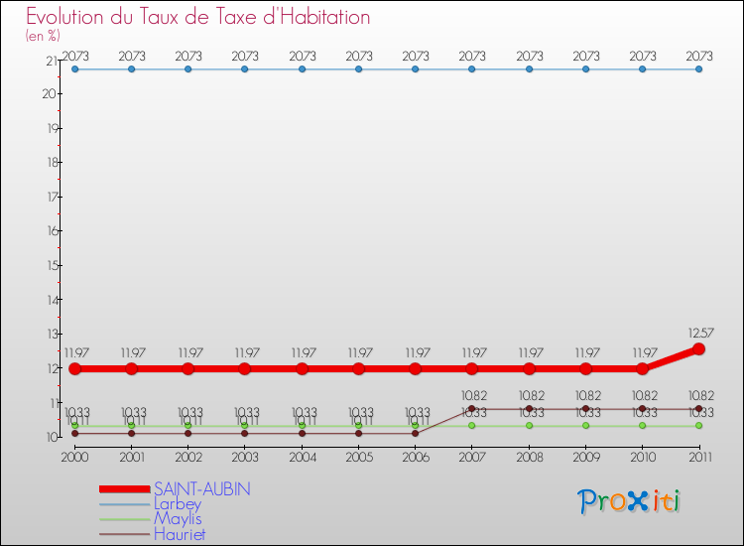
Task: Click the y-axis label 17
Action: [53, 197]
